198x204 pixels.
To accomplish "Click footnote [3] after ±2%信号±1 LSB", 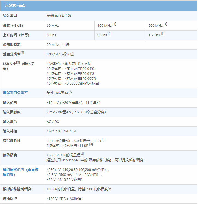I will point(91,144).
